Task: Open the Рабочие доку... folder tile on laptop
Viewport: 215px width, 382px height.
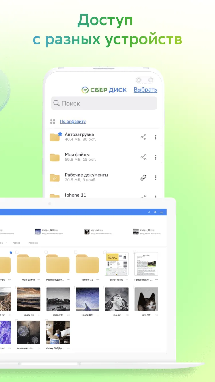Action: pyautogui.click(x=58, y=264)
